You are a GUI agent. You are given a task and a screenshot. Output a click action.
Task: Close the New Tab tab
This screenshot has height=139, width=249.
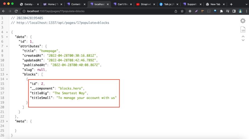coord(224,4)
